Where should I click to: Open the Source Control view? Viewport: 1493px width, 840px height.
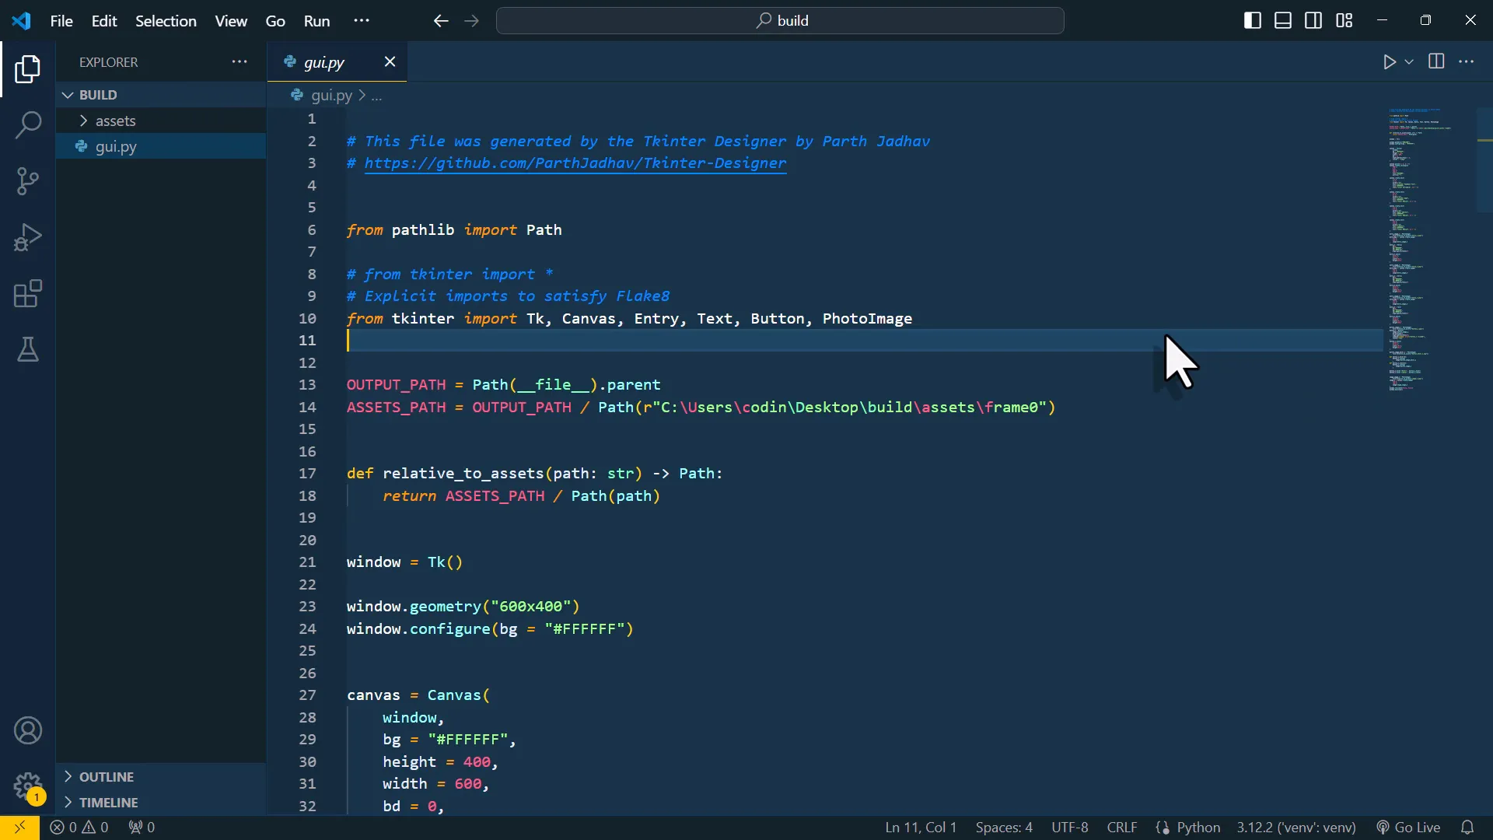point(28,180)
